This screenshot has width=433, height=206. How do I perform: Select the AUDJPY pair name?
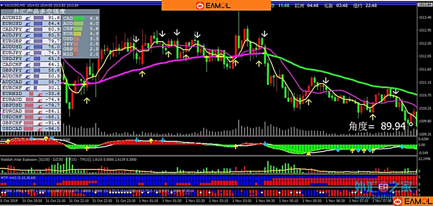(12, 35)
